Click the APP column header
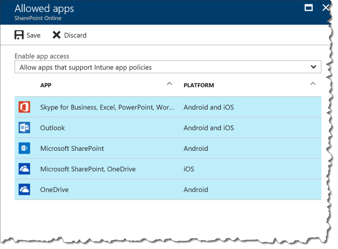The height and width of the screenshot is (249, 338). coord(46,86)
